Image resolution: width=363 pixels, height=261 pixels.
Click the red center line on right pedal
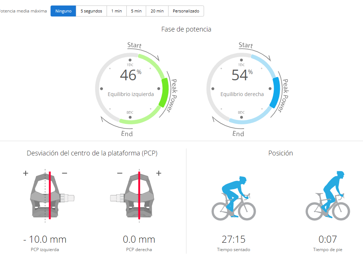click(x=139, y=196)
